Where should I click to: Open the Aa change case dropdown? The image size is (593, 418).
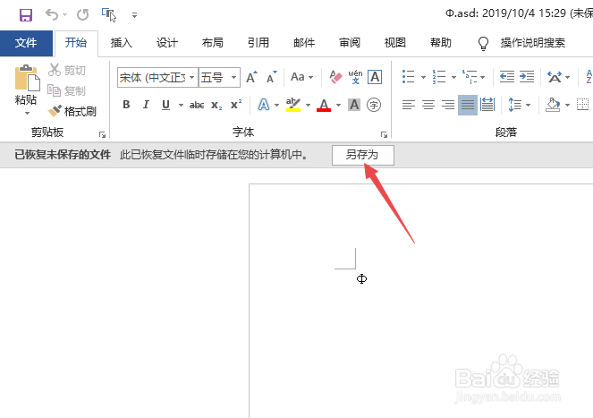[x=301, y=77]
